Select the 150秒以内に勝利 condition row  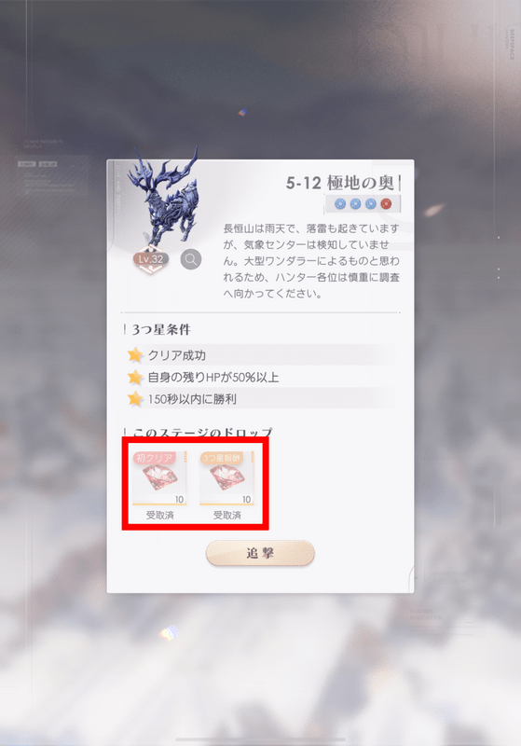pos(261,399)
